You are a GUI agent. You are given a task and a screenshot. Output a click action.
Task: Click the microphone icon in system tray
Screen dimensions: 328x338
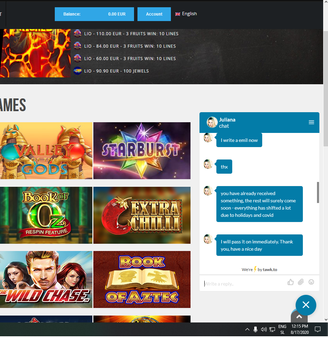pyautogui.click(x=255, y=329)
